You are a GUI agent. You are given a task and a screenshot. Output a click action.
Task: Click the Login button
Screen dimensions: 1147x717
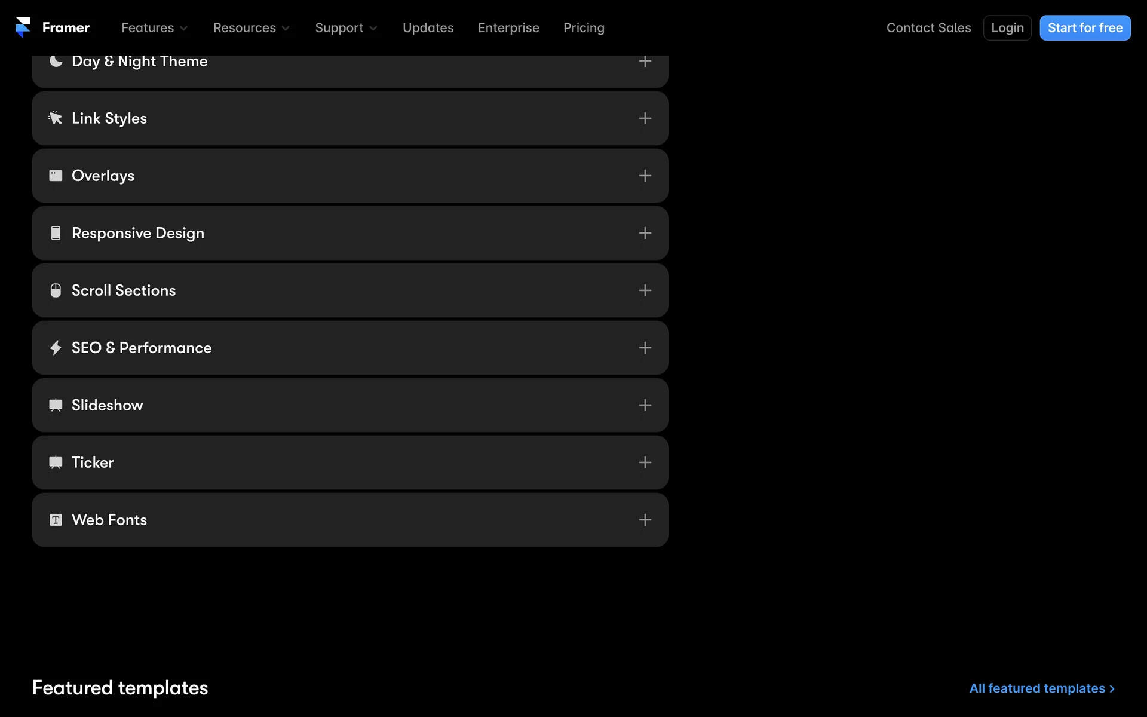coord(1007,28)
